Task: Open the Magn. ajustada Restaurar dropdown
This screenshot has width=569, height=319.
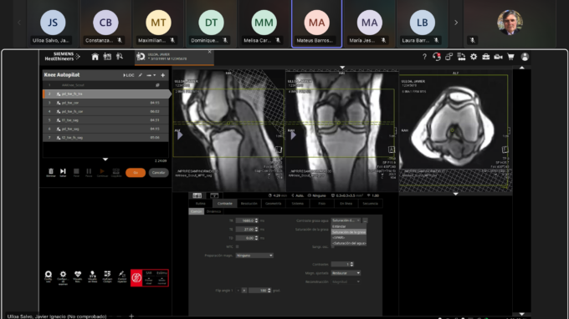Action: coord(346,273)
